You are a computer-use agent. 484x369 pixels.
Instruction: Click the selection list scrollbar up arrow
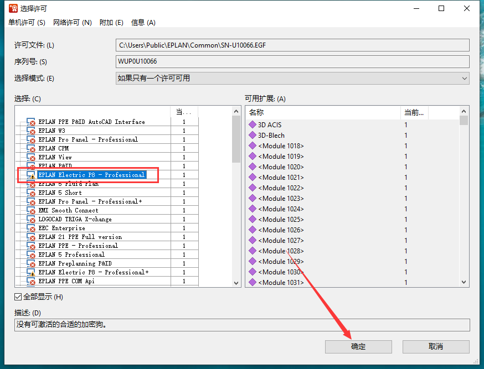pos(236,111)
